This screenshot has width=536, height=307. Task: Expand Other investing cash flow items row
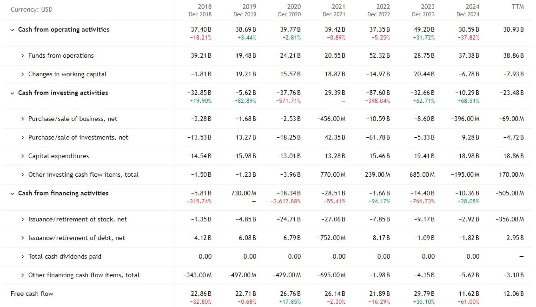point(23,175)
